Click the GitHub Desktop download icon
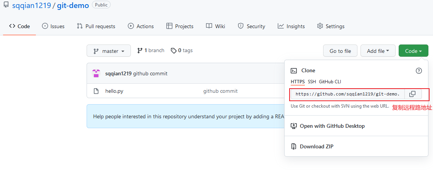 294,126
